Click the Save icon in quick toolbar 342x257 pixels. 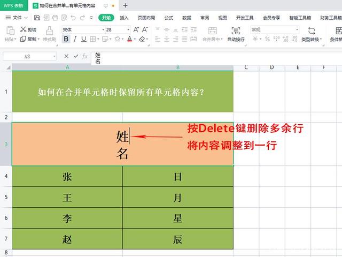[x=37, y=18]
